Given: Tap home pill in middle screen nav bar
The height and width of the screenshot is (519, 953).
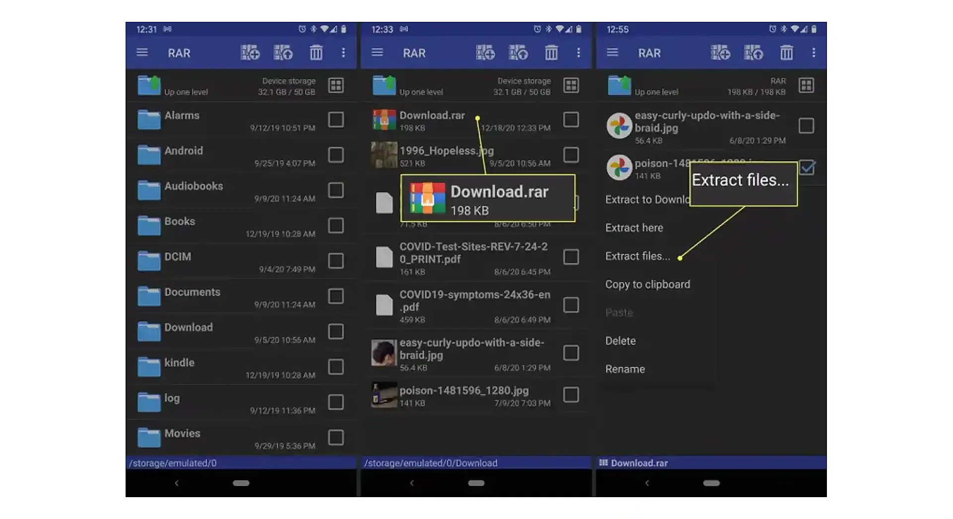Looking at the screenshot, I should coord(476,483).
